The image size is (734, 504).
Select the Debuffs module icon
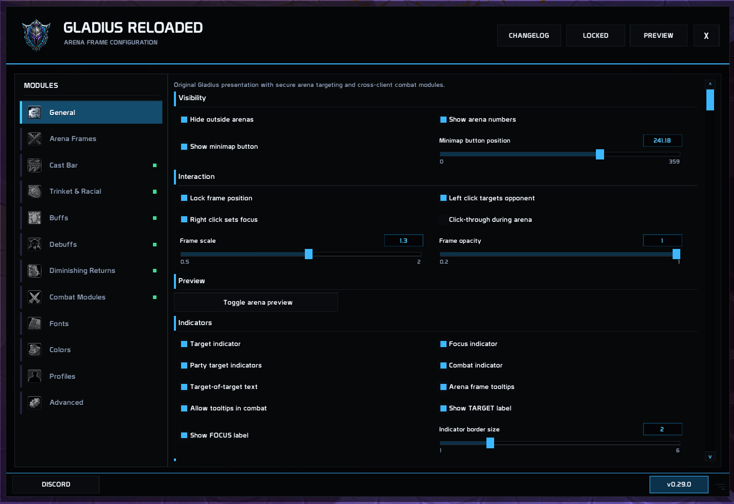pyautogui.click(x=34, y=244)
